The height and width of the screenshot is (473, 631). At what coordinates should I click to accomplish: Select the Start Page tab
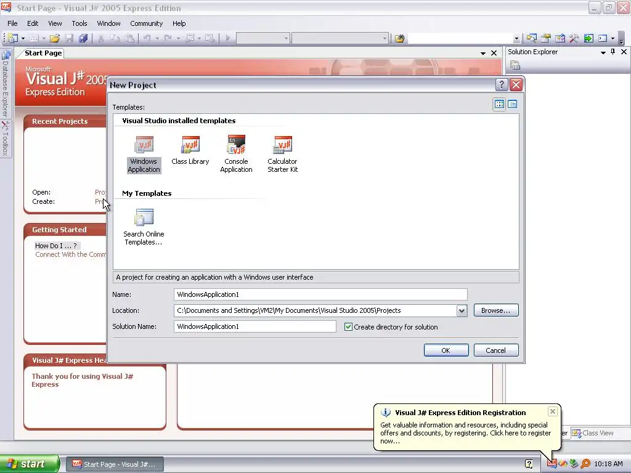coord(43,53)
